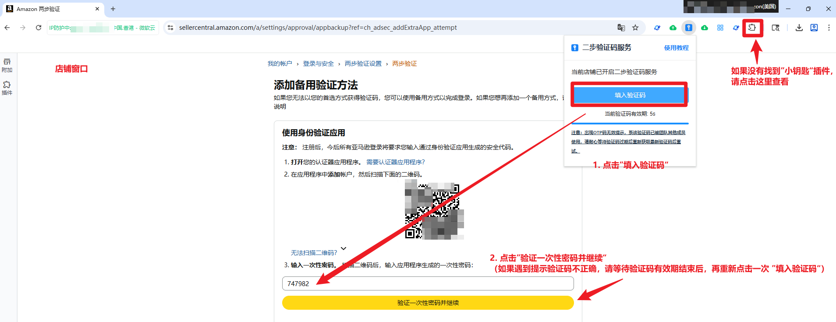This screenshot has height=322, width=836.
Task: Click the 二步验证码服务 popup title
Action: (607, 47)
